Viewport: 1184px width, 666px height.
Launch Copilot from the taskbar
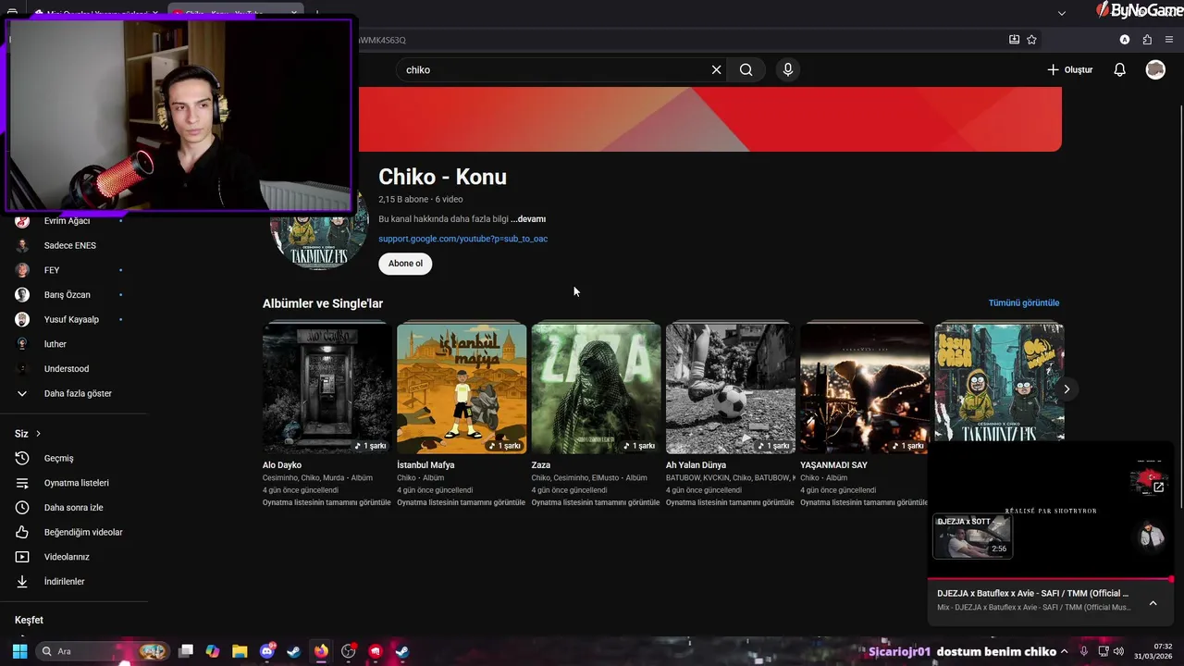(x=213, y=651)
